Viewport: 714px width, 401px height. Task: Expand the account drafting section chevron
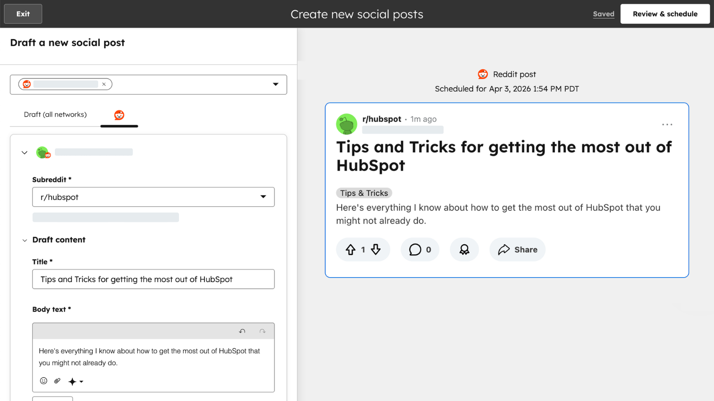[25, 152]
